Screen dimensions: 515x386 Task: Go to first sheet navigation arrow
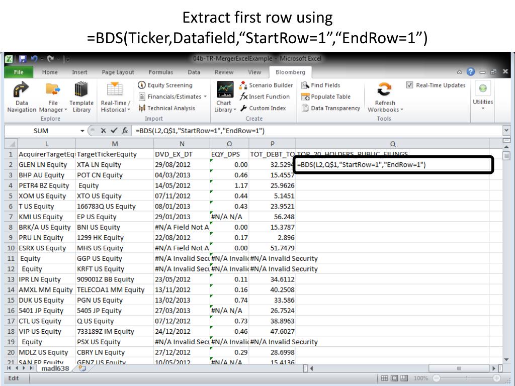point(9,368)
